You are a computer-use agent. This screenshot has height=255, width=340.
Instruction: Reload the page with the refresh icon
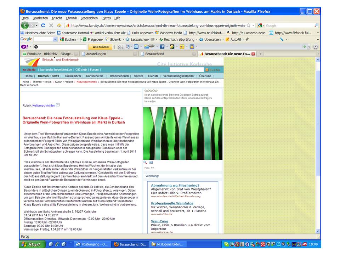coord(43,25)
